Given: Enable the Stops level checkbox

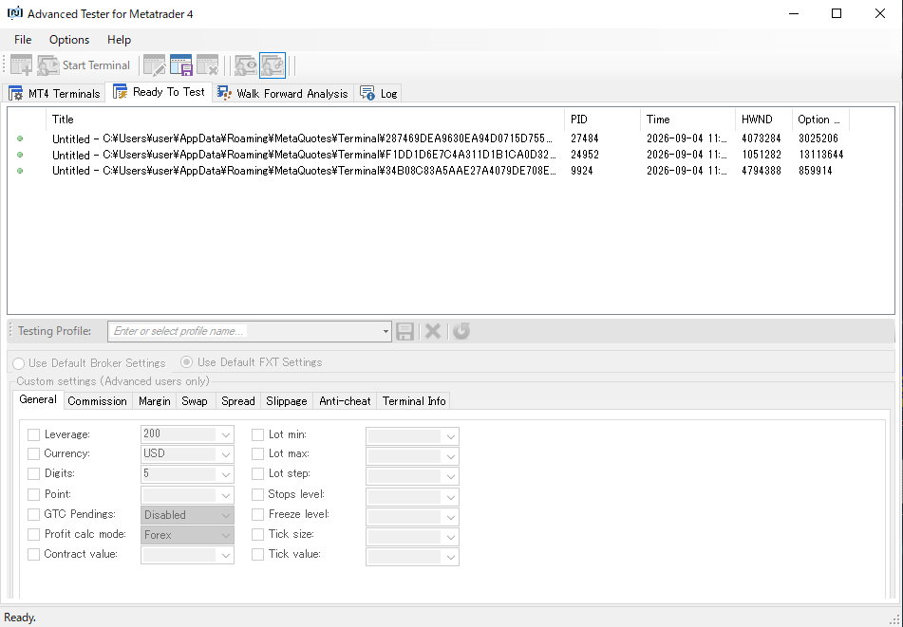Looking at the screenshot, I should 258,495.
